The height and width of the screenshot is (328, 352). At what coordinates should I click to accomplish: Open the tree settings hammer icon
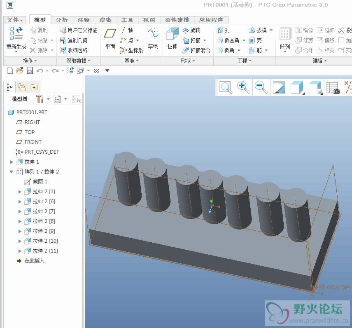(40, 99)
